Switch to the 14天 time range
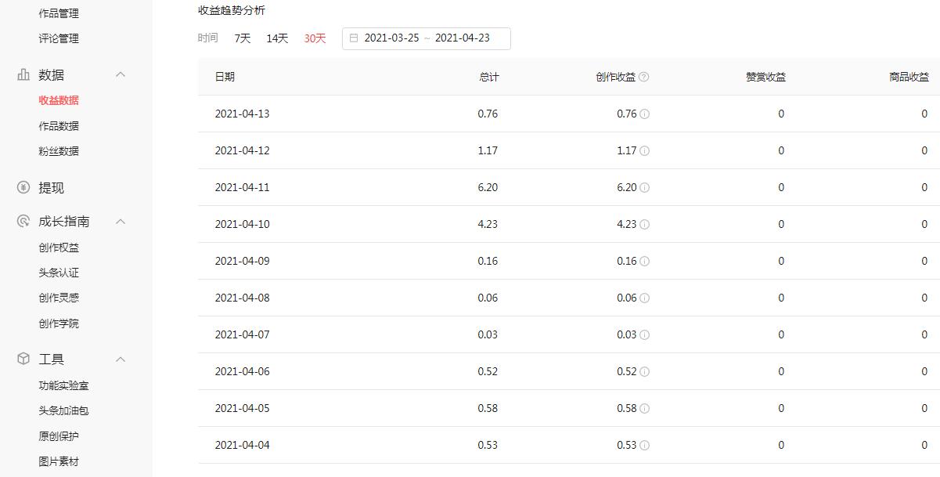This screenshot has width=940, height=477. (x=277, y=38)
